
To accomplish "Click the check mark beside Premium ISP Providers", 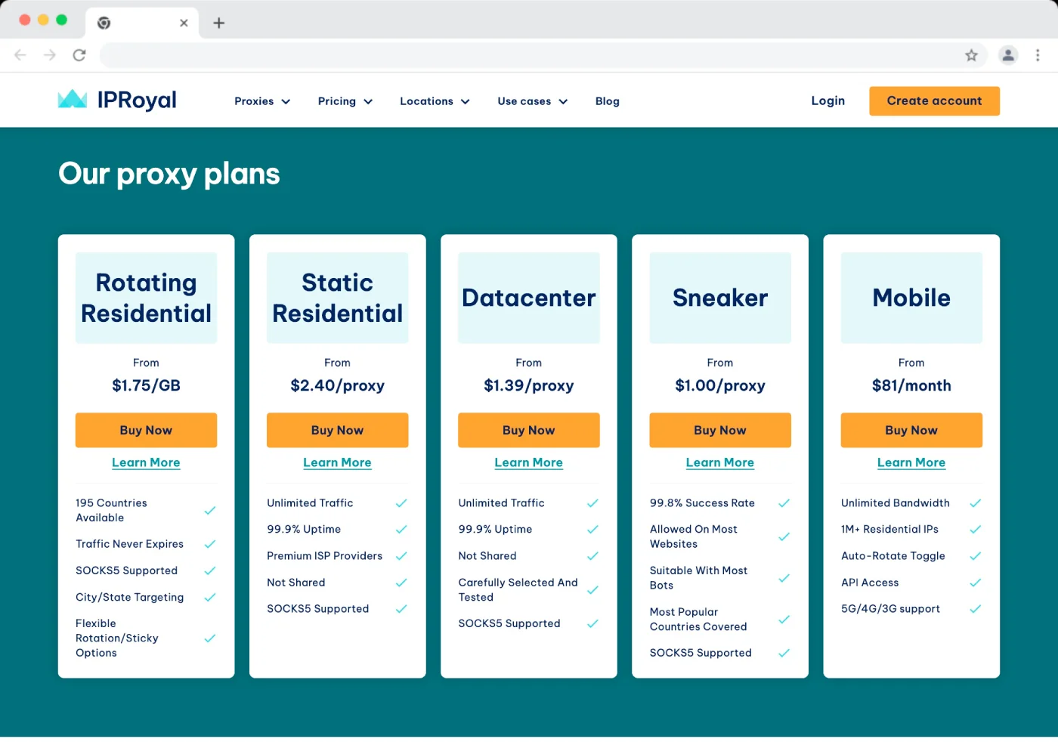I will click(x=401, y=555).
